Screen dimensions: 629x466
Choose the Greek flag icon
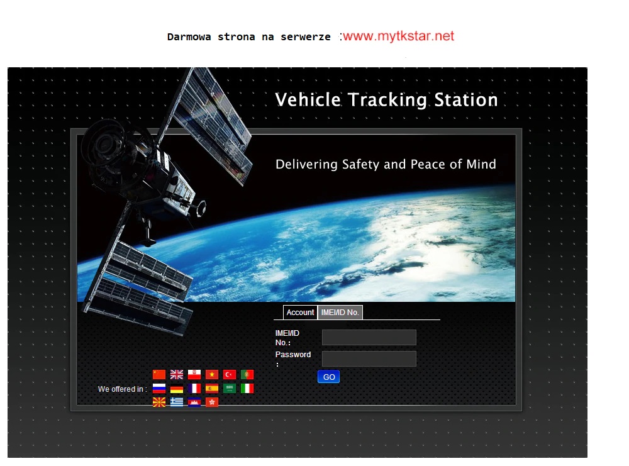[x=177, y=401]
